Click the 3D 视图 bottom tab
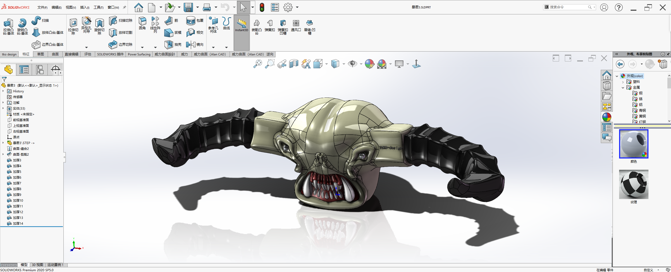The width and height of the screenshot is (671, 272). pyautogui.click(x=37, y=265)
